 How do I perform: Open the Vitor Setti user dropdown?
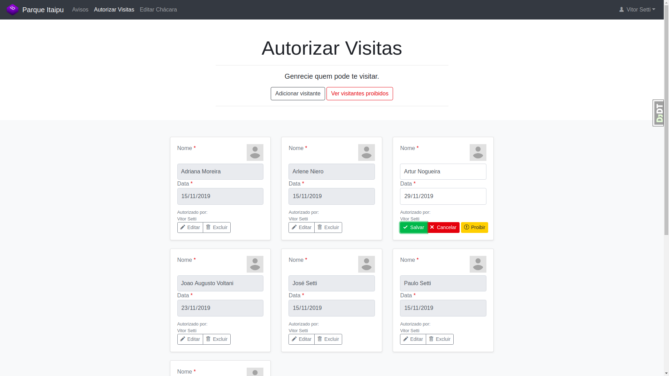tap(637, 9)
